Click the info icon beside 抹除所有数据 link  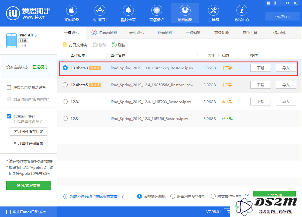click(66, 197)
